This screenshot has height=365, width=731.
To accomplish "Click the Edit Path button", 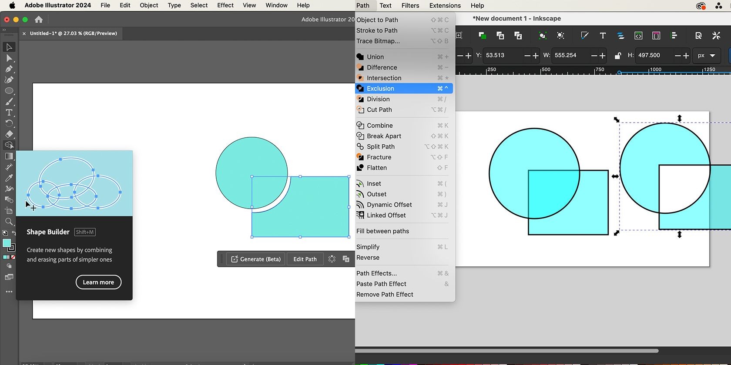I will [305, 259].
